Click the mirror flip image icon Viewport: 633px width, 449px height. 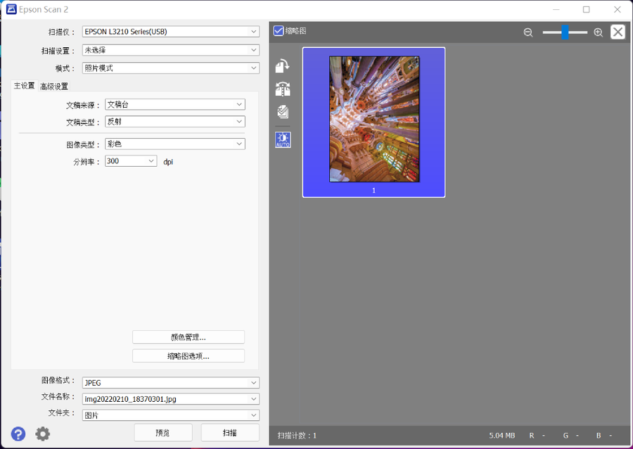click(x=283, y=89)
